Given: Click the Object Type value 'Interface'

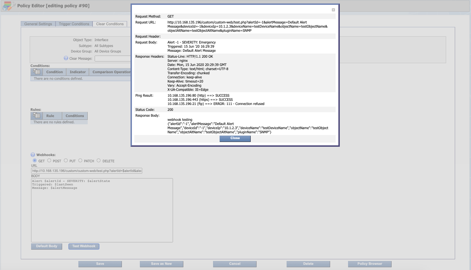Looking at the screenshot, I should pos(101,40).
